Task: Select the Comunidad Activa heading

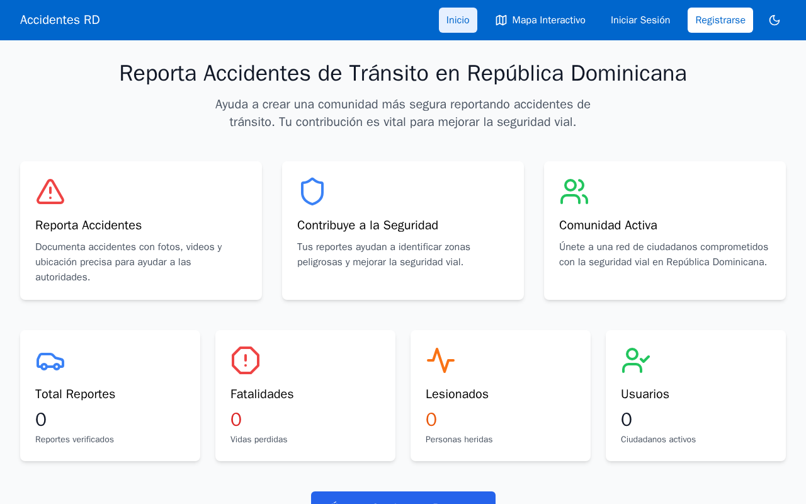Action: [608, 226]
